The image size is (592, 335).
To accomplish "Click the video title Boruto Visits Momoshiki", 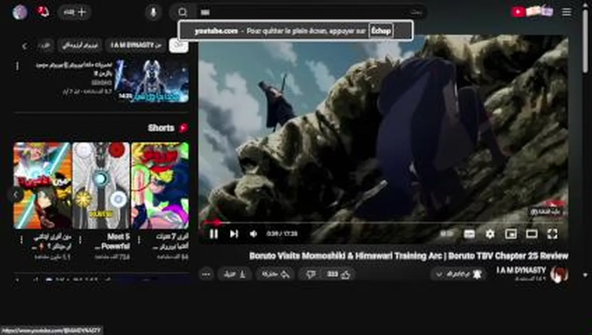I will (x=409, y=256).
